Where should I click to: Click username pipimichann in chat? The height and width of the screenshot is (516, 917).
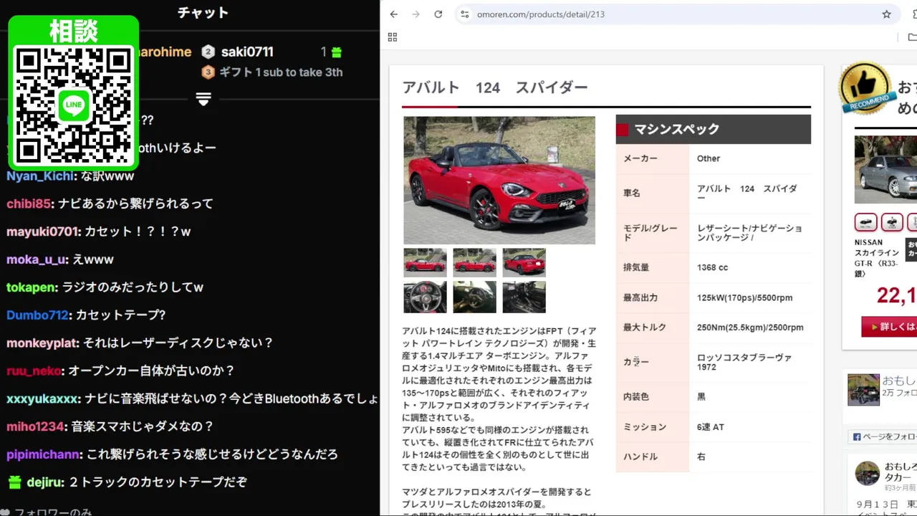pos(43,454)
